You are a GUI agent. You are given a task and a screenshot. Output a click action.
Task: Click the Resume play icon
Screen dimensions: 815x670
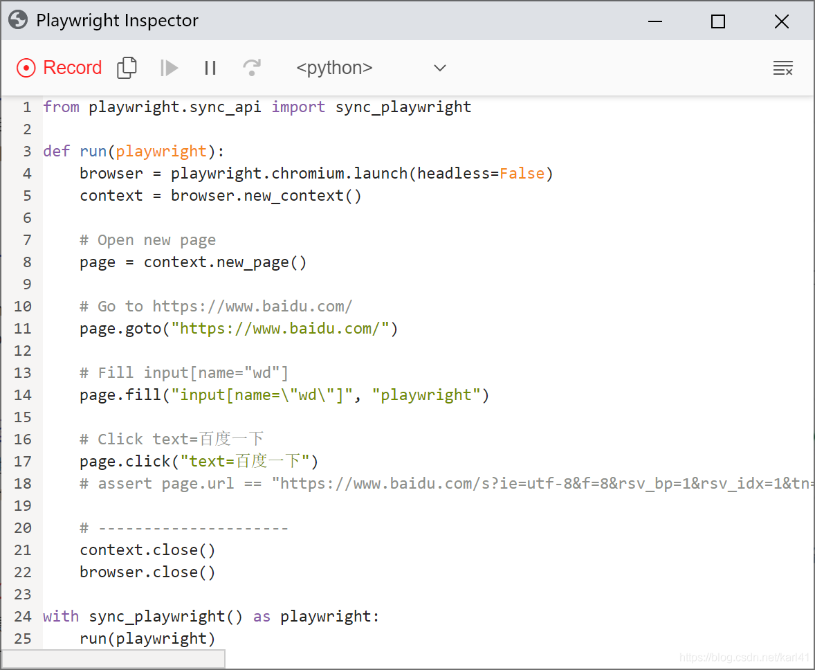(169, 68)
